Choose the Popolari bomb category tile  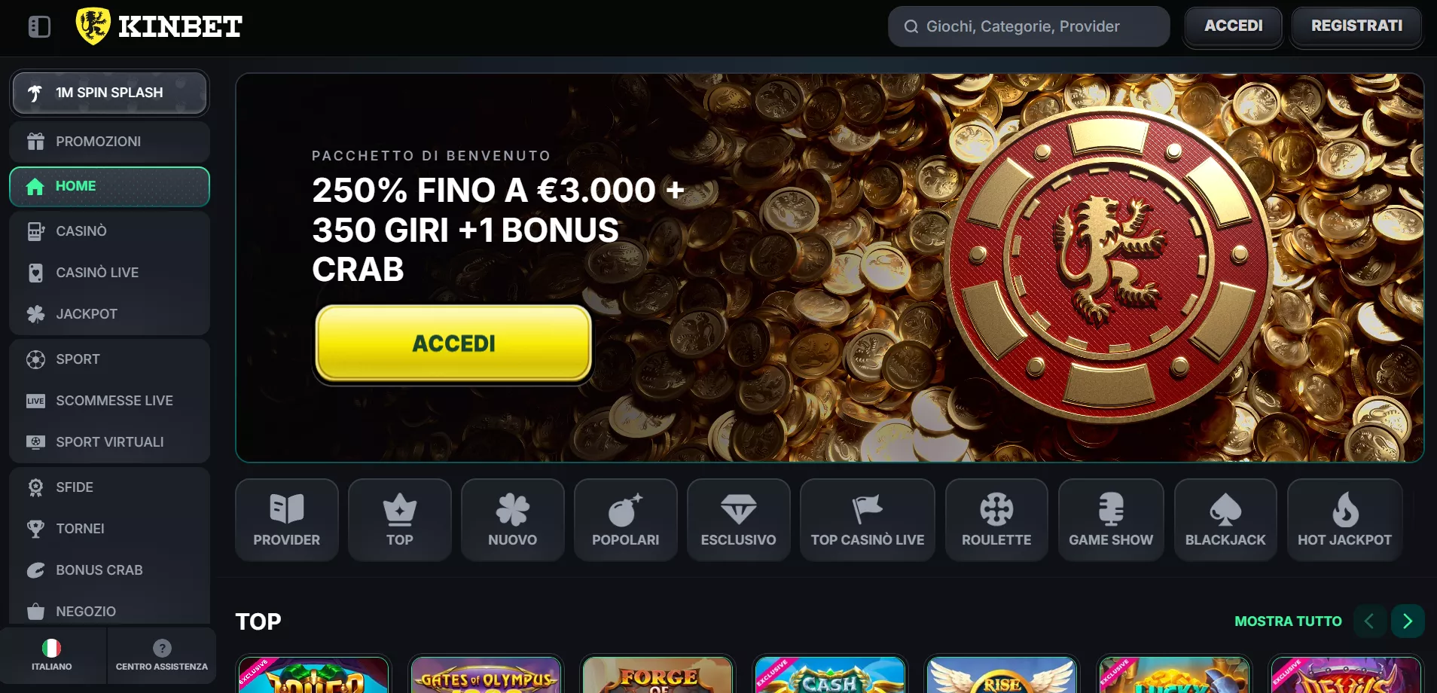[x=626, y=520]
